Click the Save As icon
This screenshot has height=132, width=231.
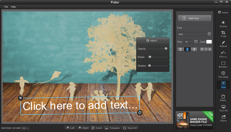click(x=223, y=108)
